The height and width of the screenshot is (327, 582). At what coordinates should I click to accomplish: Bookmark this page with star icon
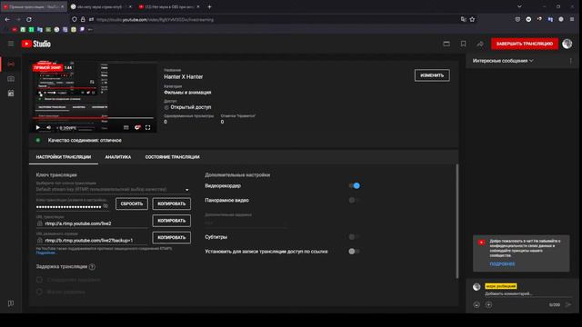472,19
